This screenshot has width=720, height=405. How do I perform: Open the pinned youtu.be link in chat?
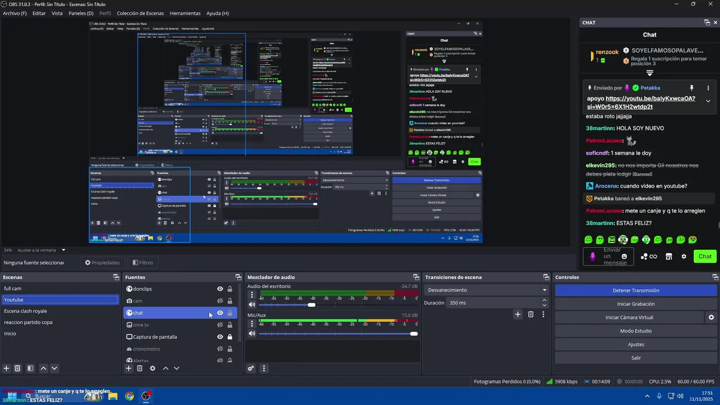click(x=641, y=102)
